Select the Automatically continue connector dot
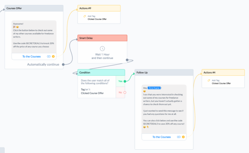Viewport: 249px width, 153px height. pos(63,64)
